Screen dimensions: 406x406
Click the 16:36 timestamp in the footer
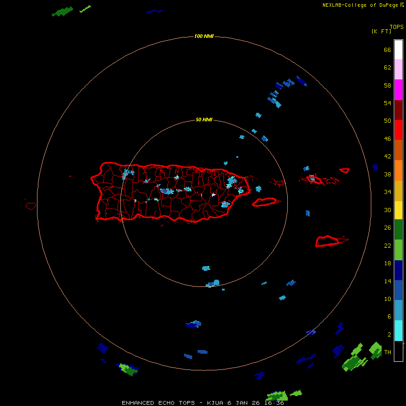pos(274,403)
